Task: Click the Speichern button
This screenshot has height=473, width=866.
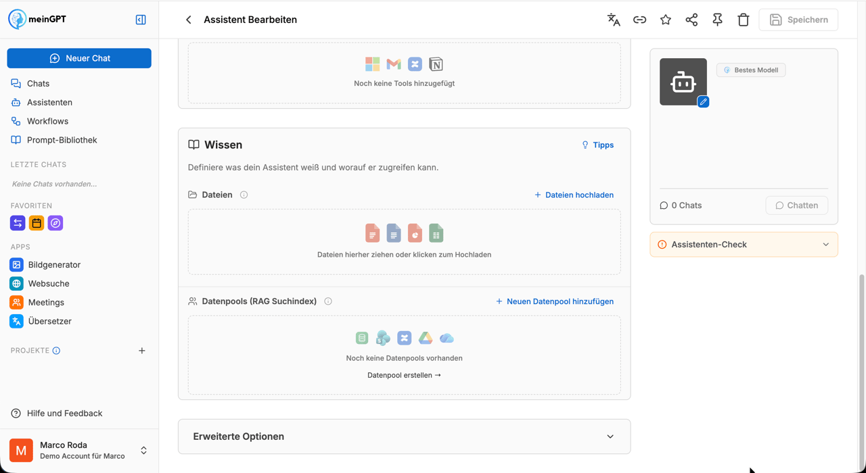Action: click(x=798, y=20)
